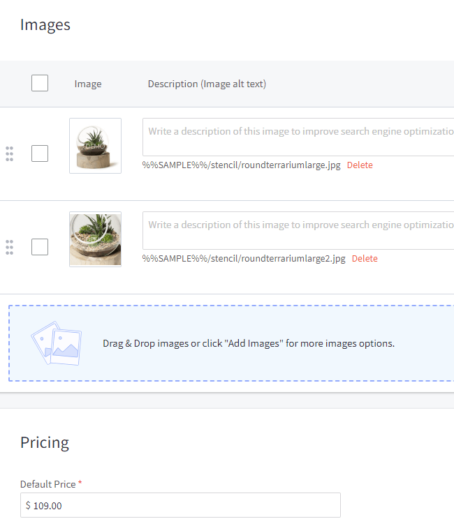Click the Drag & Drop images text
Image resolution: width=454 pixels, height=526 pixels.
point(249,343)
